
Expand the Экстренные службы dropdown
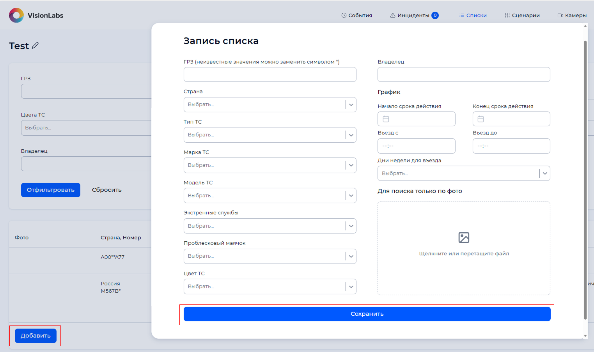(270, 226)
